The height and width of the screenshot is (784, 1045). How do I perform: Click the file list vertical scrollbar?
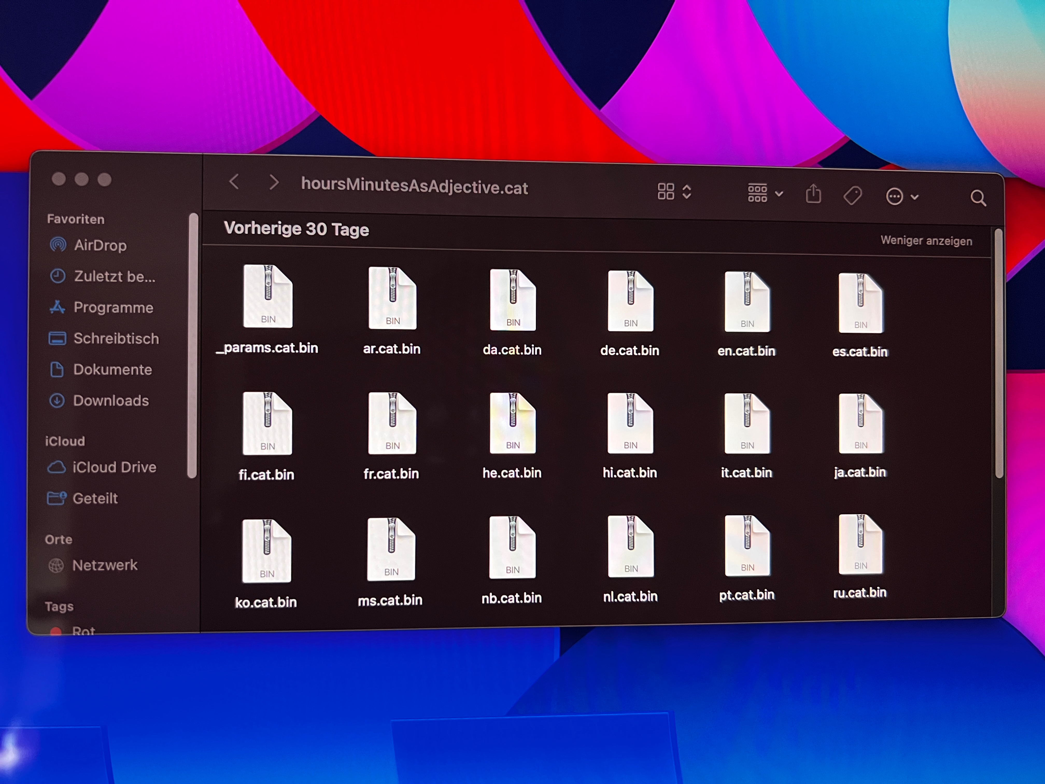point(998,353)
